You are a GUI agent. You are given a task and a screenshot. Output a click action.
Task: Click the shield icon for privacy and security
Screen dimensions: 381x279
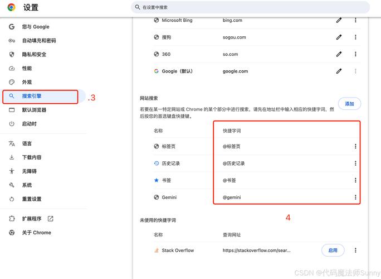coord(12,54)
